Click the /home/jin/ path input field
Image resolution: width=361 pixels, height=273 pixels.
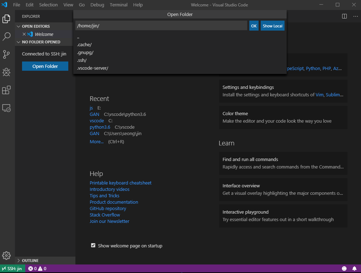(161, 26)
